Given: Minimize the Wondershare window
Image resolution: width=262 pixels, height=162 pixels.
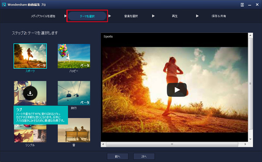Looking at the screenshot, I should pyautogui.click(x=250, y=5).
